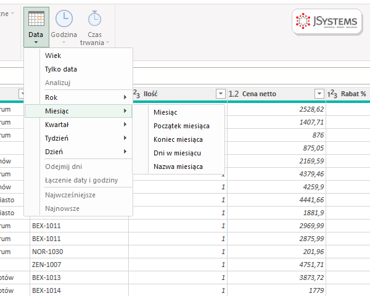Click cell with value 4259,9
370x296 pixels.
point(276,187)
